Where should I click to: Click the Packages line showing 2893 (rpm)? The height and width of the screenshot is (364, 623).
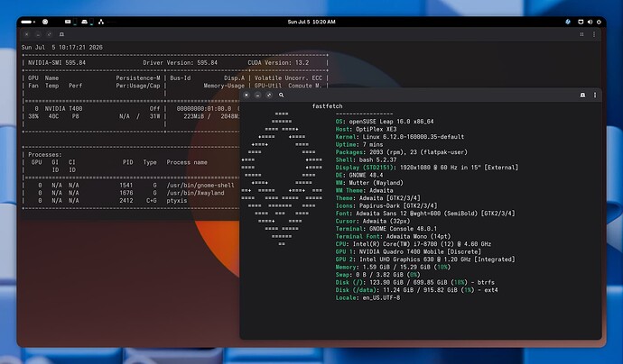click(401, 152)
